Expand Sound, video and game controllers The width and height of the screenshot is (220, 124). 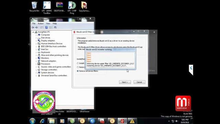tap(36, 67)
